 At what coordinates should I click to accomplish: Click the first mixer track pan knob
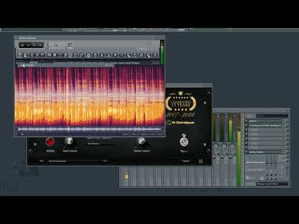tap(216, 146)
